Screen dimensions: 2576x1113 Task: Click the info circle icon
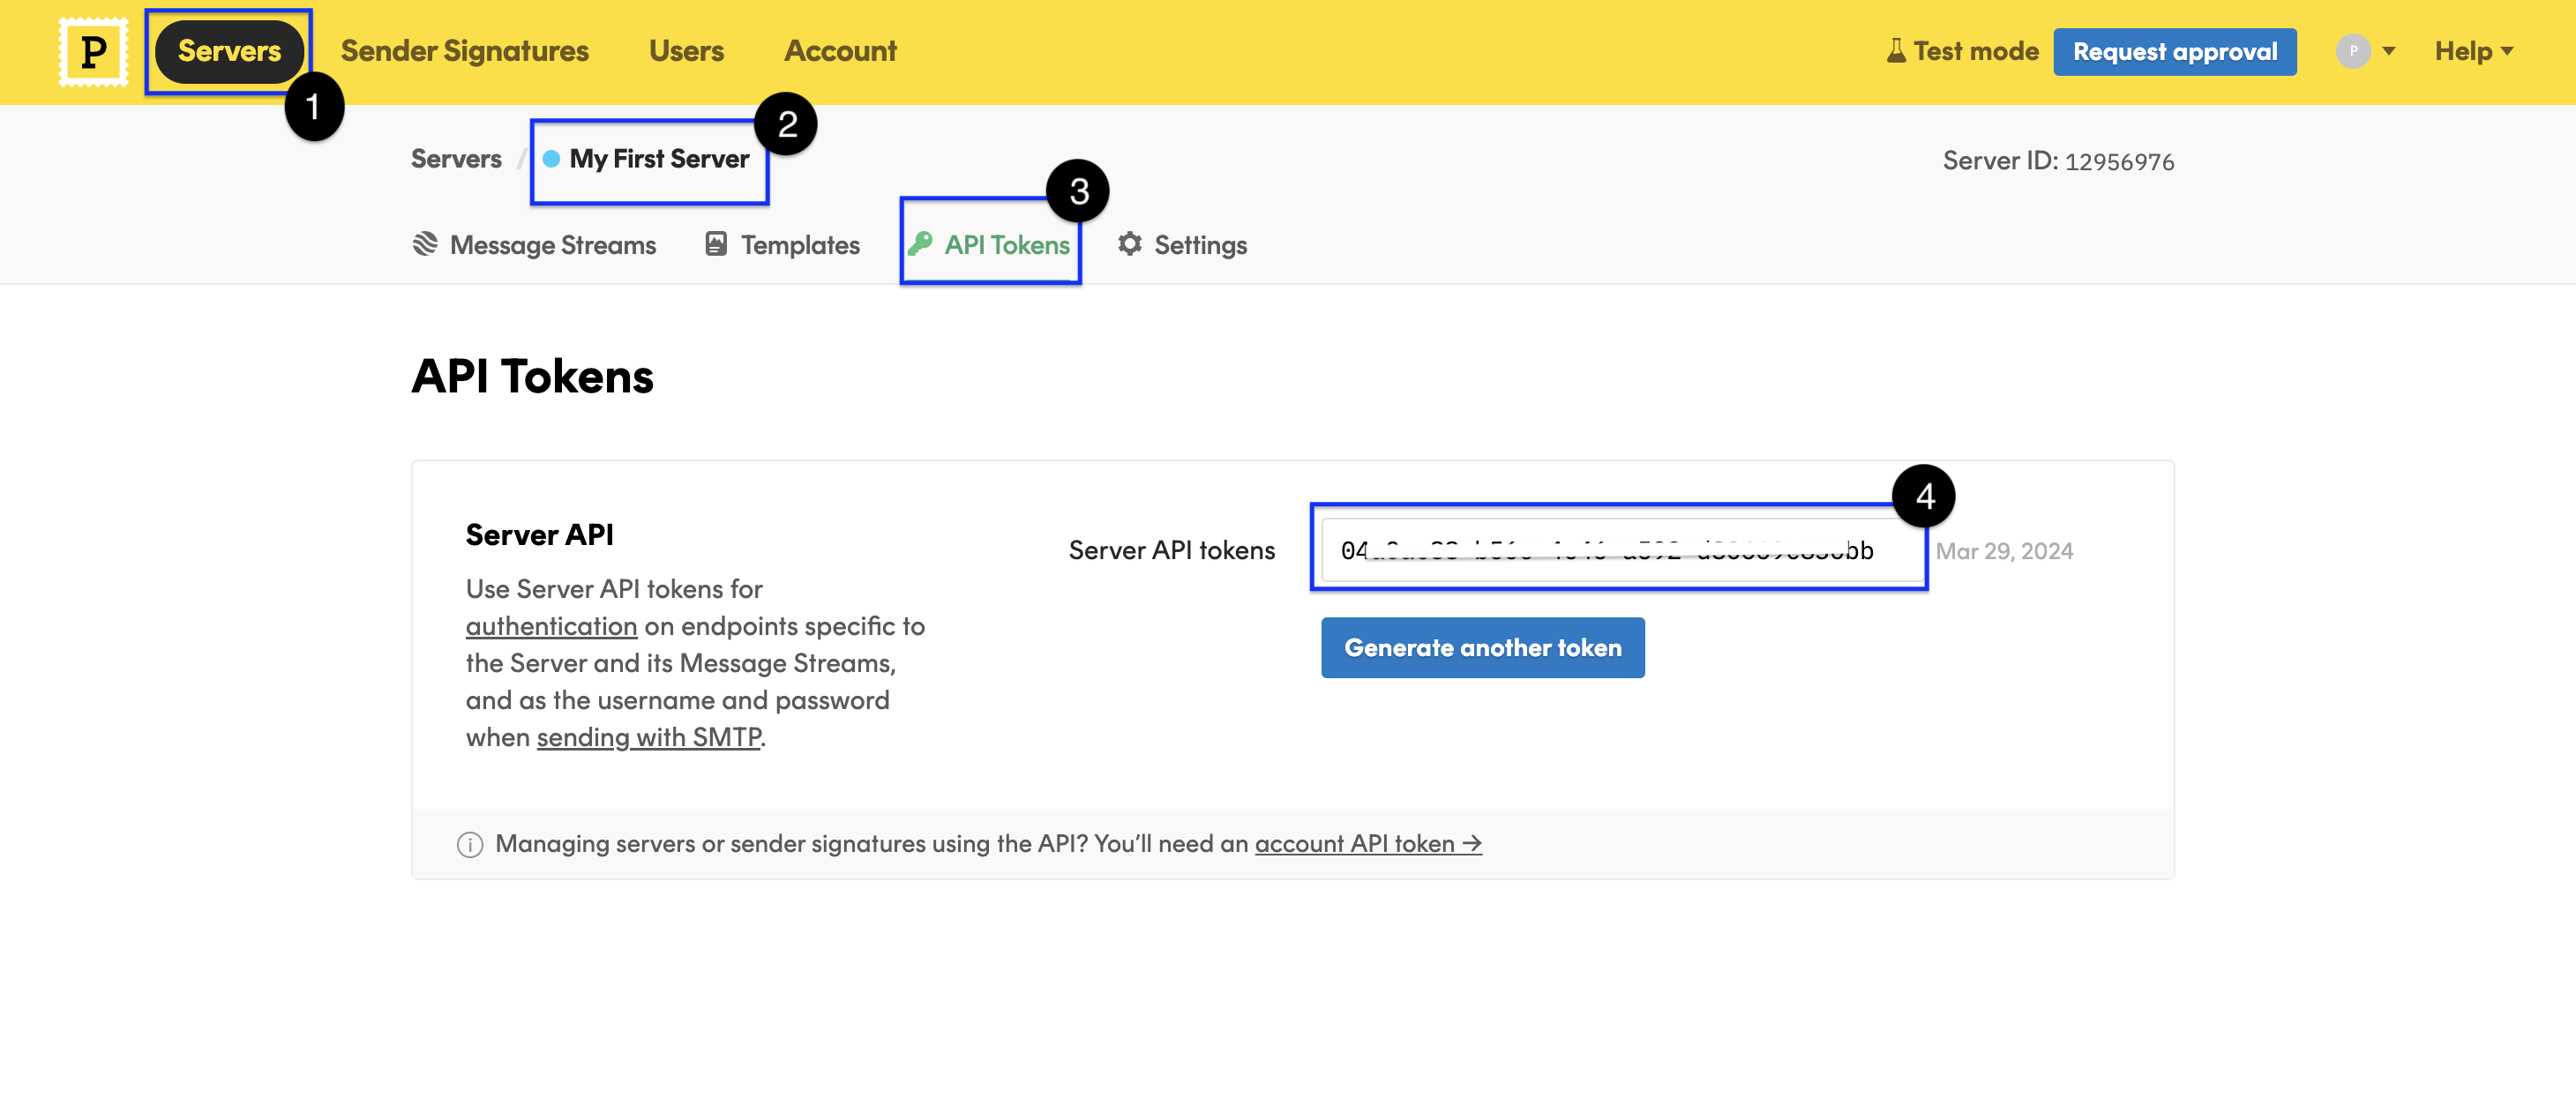(470, 844)
